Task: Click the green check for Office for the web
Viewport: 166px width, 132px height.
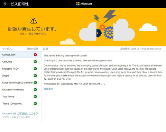Action: pyautogui.click(x=35, y=82)
